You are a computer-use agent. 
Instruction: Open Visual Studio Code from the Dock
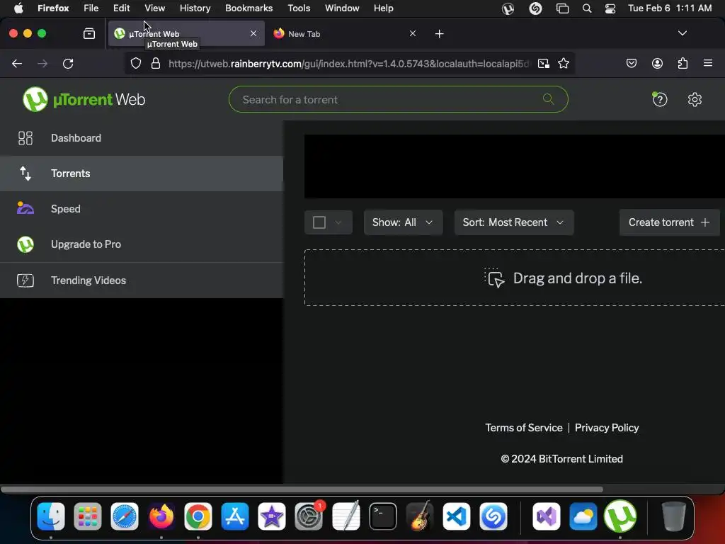click(x=457, y=516)
